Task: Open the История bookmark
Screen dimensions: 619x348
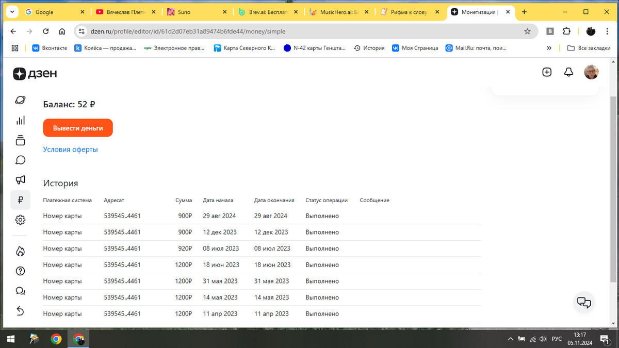Action: click(x=369, y=48)
